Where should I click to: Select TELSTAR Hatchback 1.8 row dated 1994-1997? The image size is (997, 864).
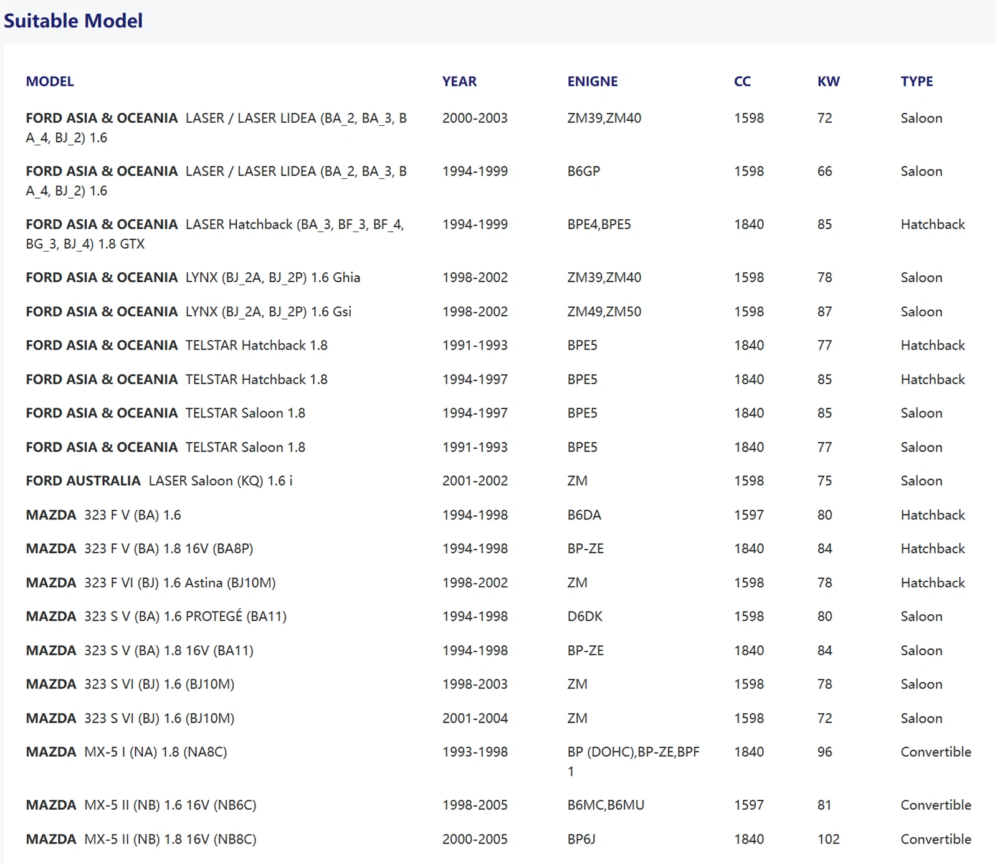coord(176,379)
